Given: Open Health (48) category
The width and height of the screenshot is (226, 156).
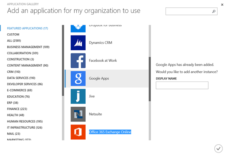Looking at the screenshot, I should click(x=16, y=115).
